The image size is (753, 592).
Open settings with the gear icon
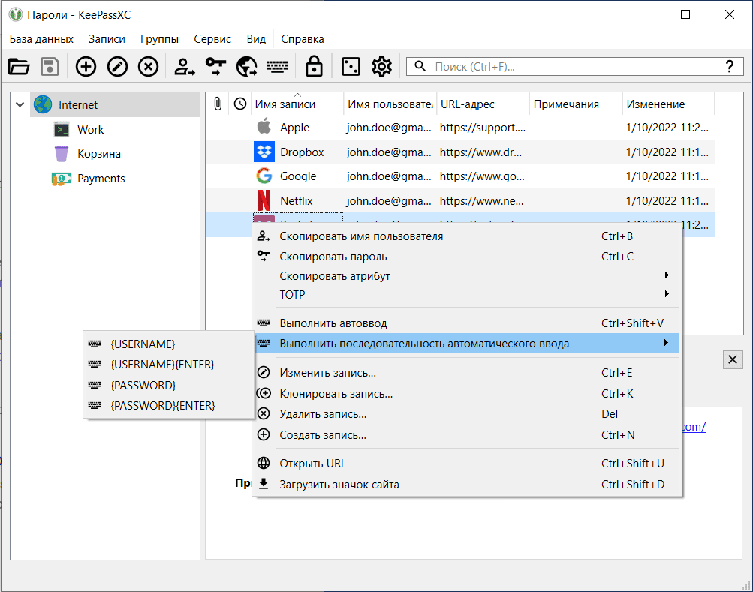tap(381, 67)
